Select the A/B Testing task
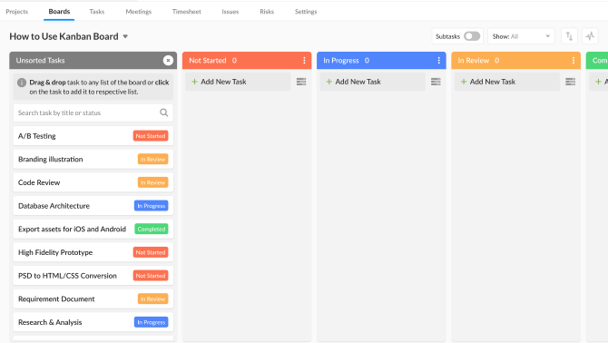 click(x=93, y=136)
